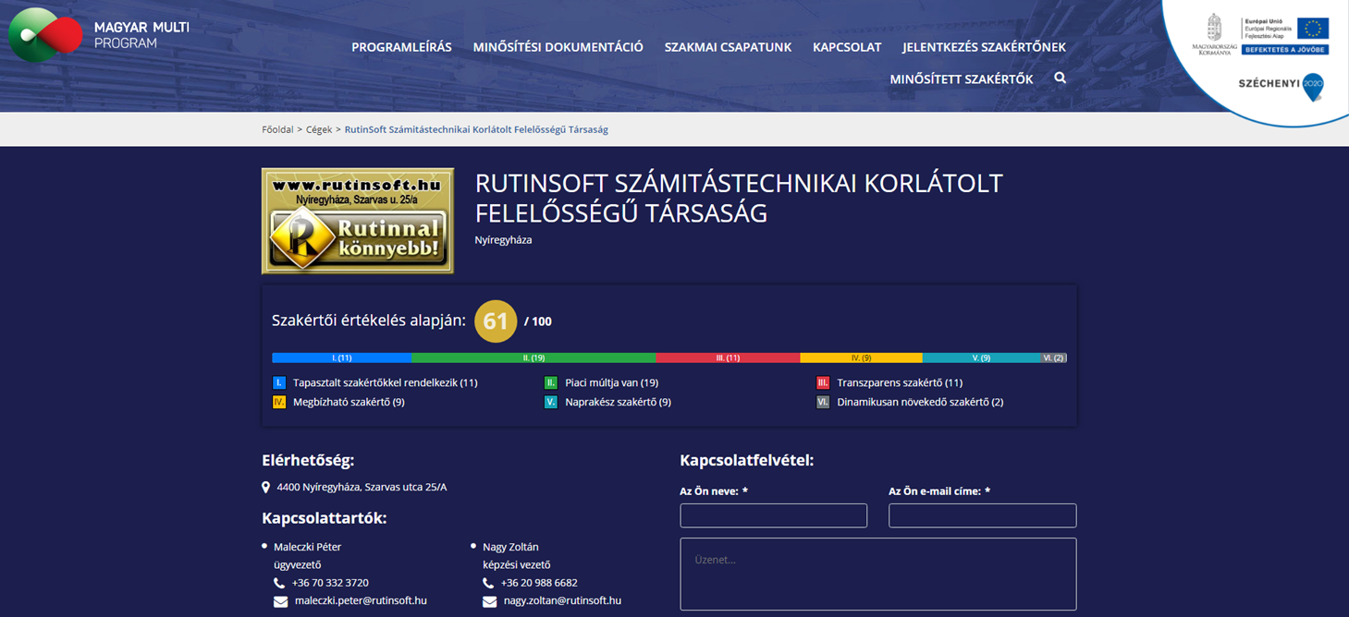Click the red III. legend badge

click(823, 382)
